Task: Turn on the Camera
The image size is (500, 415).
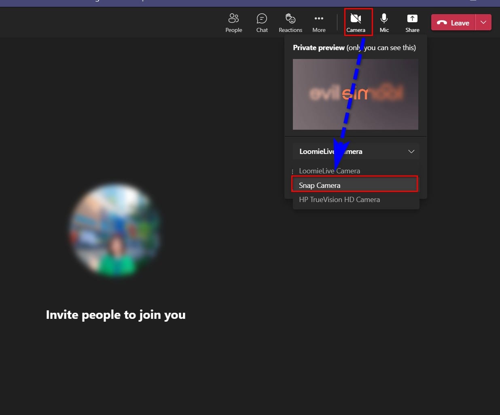Action: [356, 23]
